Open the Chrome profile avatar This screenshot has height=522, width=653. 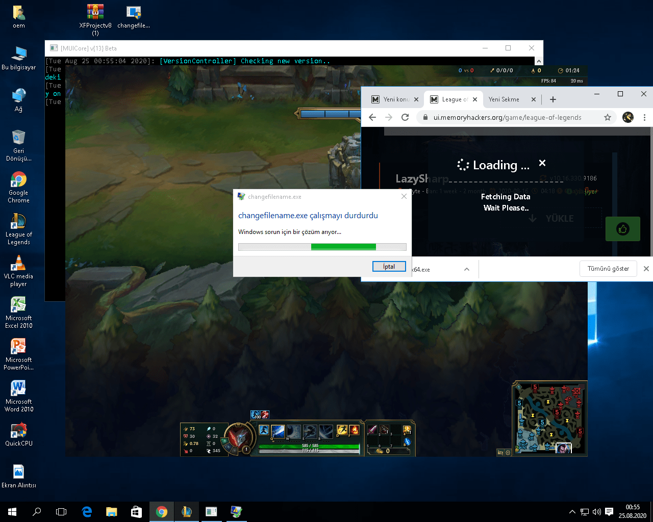coord(628,117)
